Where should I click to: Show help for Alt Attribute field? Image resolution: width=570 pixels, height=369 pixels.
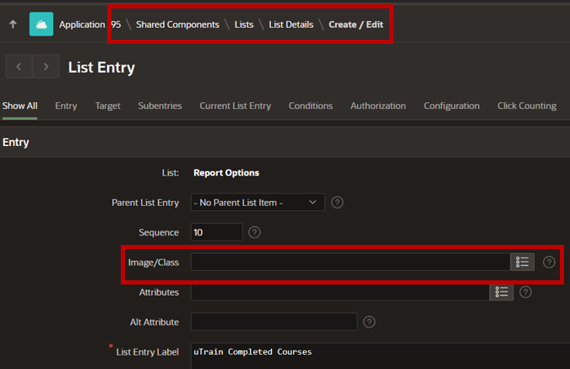tap(369, 322)
